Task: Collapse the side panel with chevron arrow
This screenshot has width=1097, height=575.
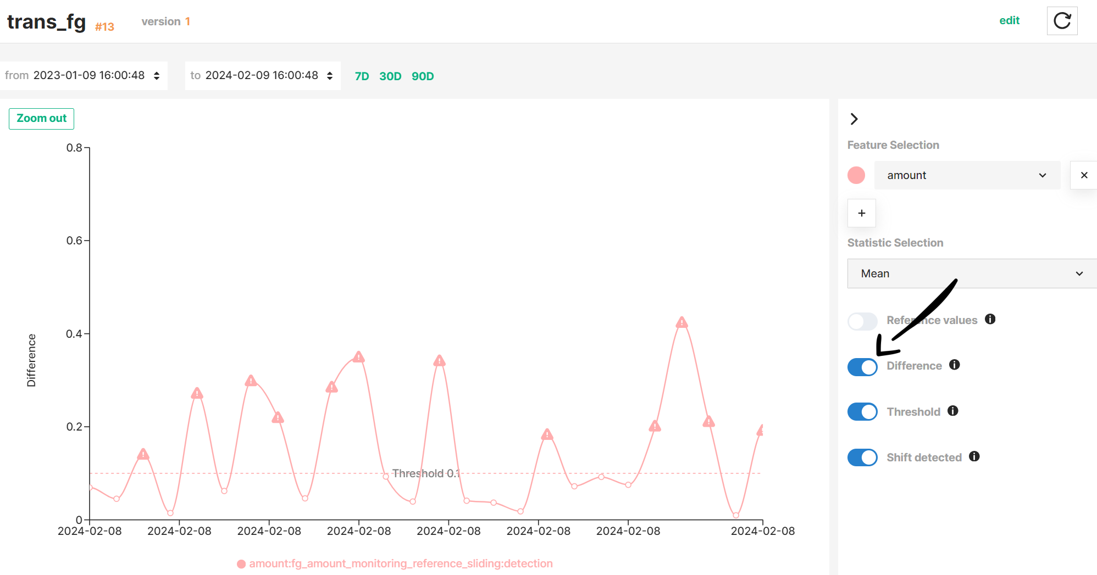Action: tap(854, 119)
